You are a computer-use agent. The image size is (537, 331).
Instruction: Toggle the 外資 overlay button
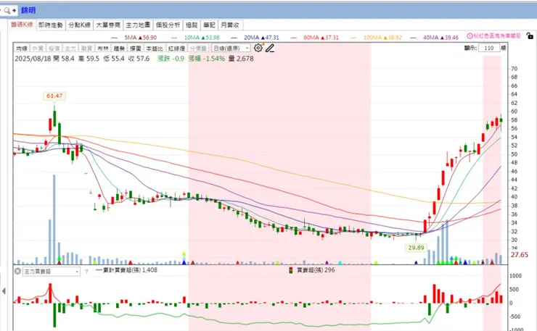38,49
